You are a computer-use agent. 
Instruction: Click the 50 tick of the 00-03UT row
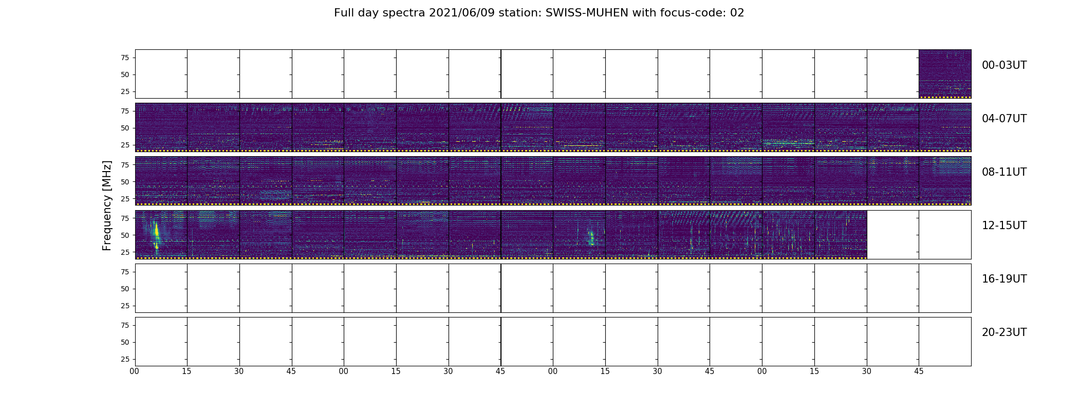(125, 74)
